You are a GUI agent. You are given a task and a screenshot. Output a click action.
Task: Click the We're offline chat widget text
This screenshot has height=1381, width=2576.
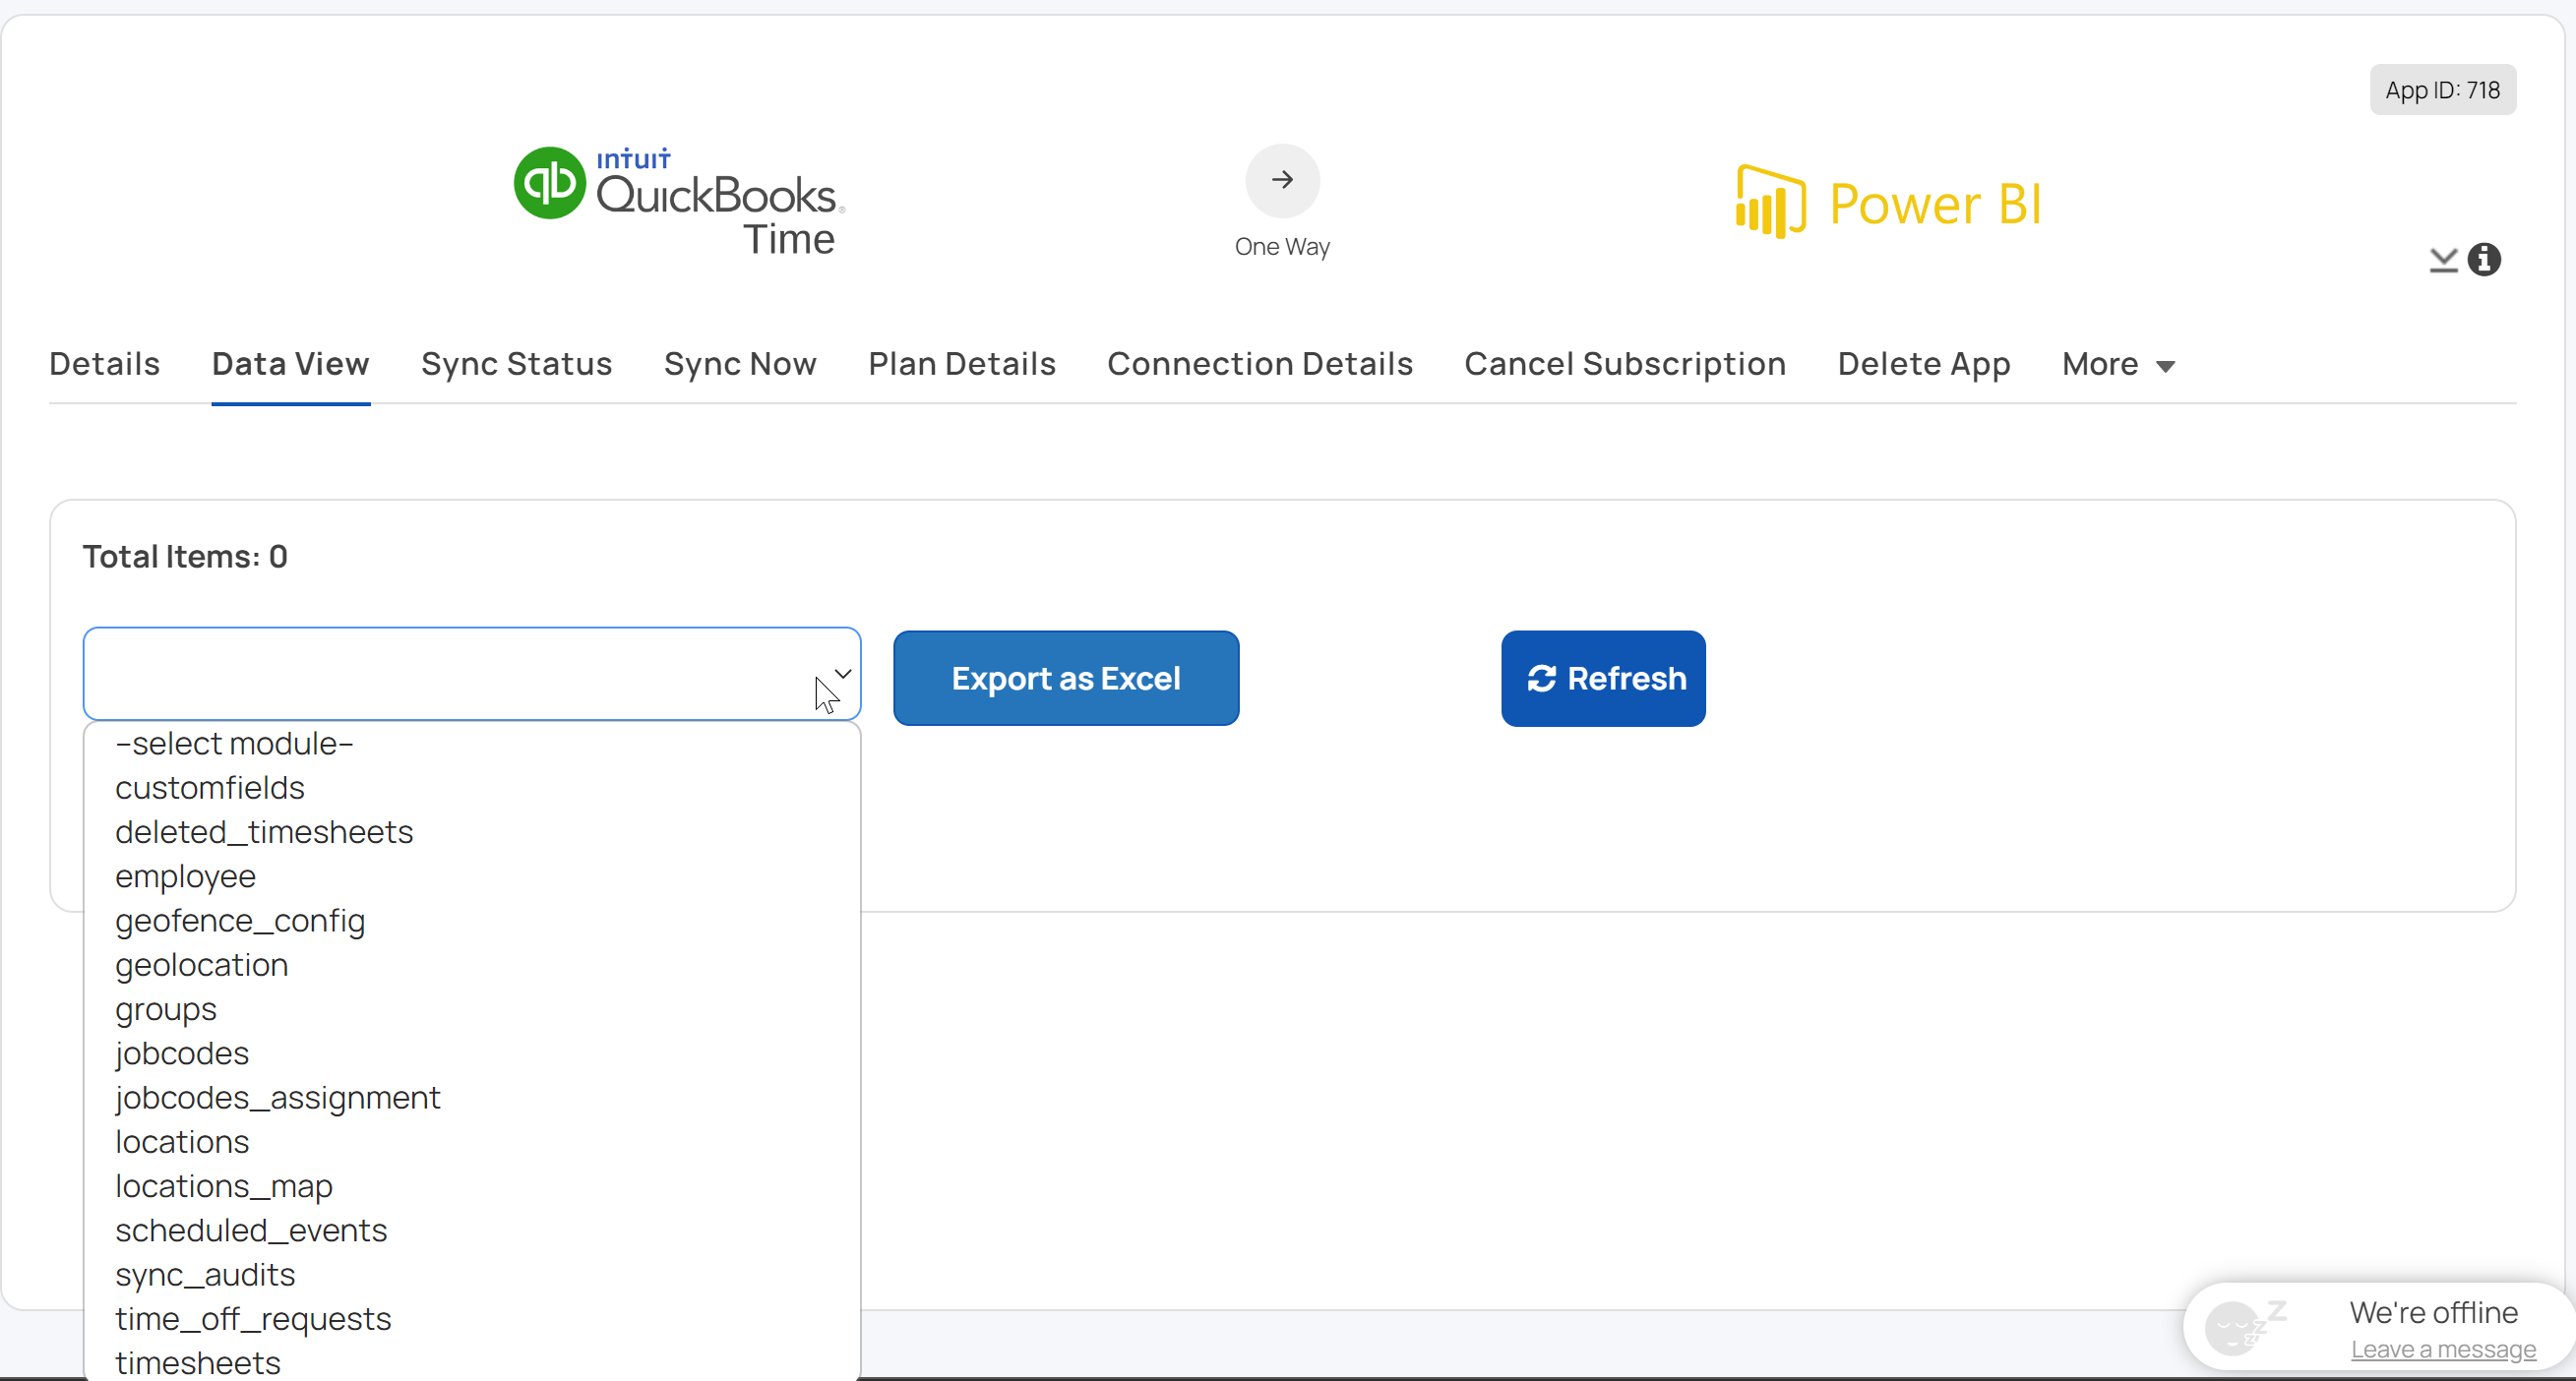[x=2433, y=1312]
